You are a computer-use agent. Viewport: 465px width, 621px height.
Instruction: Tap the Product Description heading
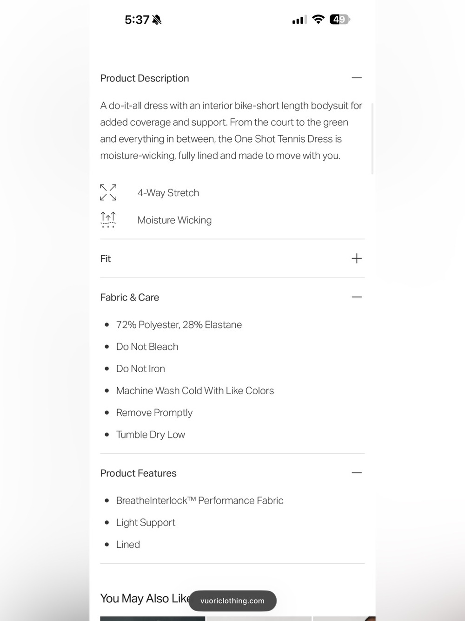pyautogui.click(x=145, y=78)
